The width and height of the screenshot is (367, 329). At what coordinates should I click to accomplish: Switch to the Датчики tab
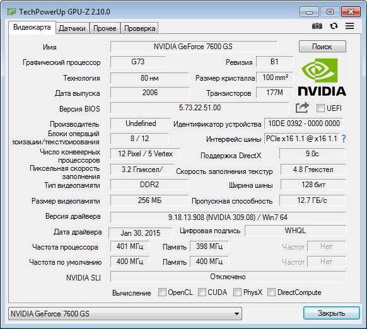tap(72, 28)
